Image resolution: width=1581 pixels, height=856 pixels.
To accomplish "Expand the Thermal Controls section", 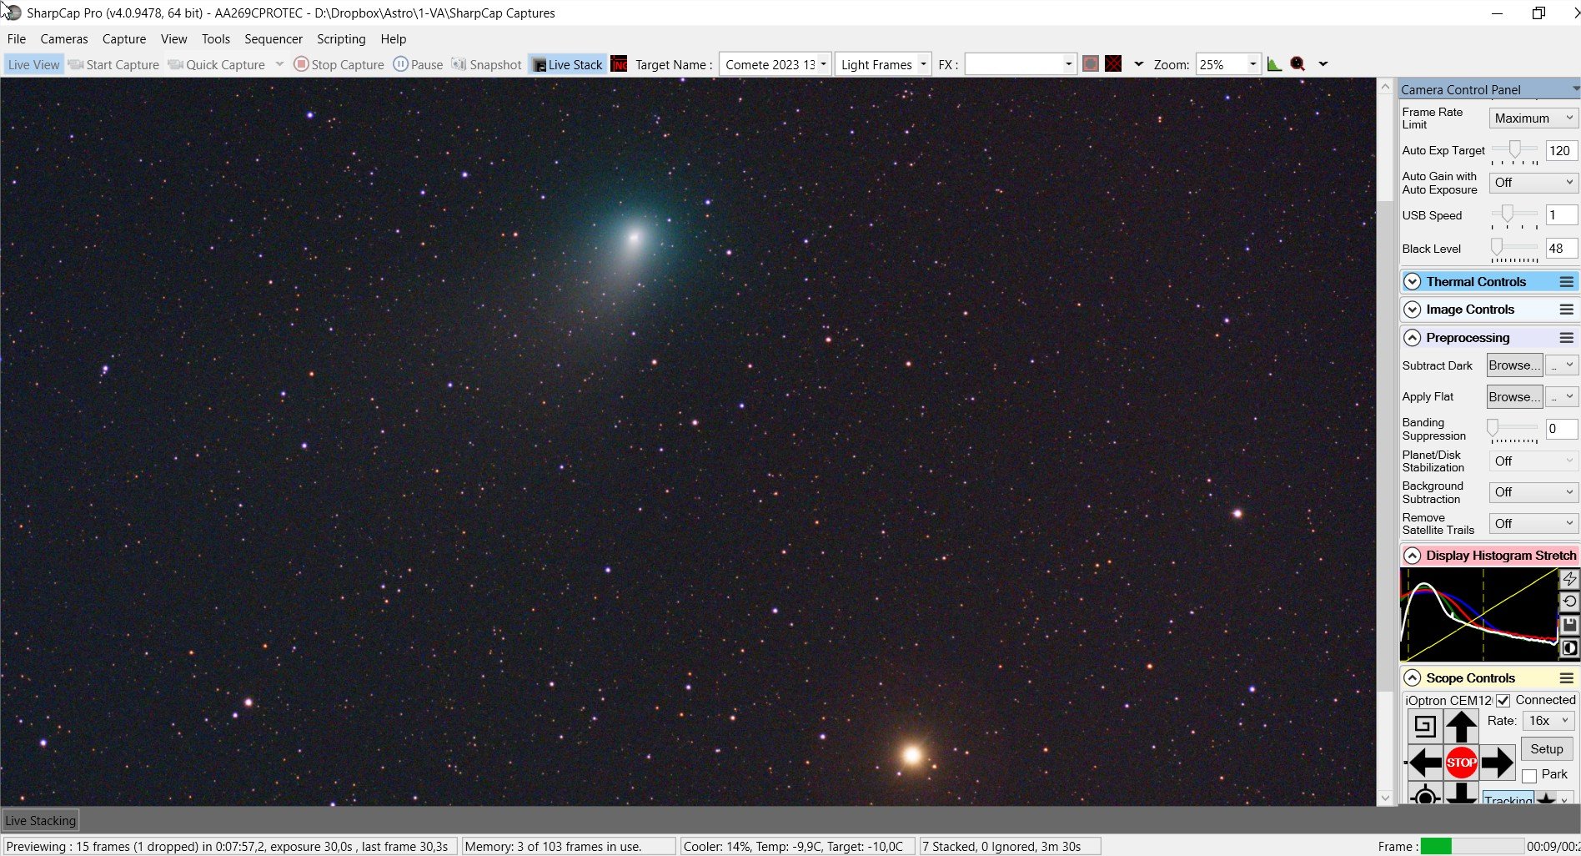I will pyautogui.click(x=1412, y=282).
